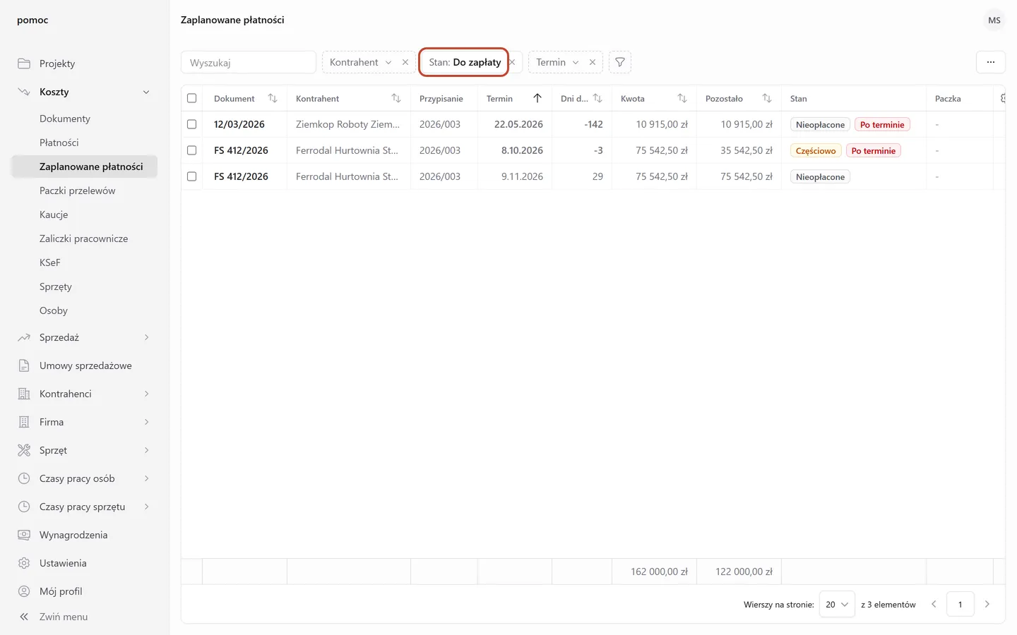1017x635 pixels.
Task: Expand the Firma menu section chevron
Action: point(146,422)
